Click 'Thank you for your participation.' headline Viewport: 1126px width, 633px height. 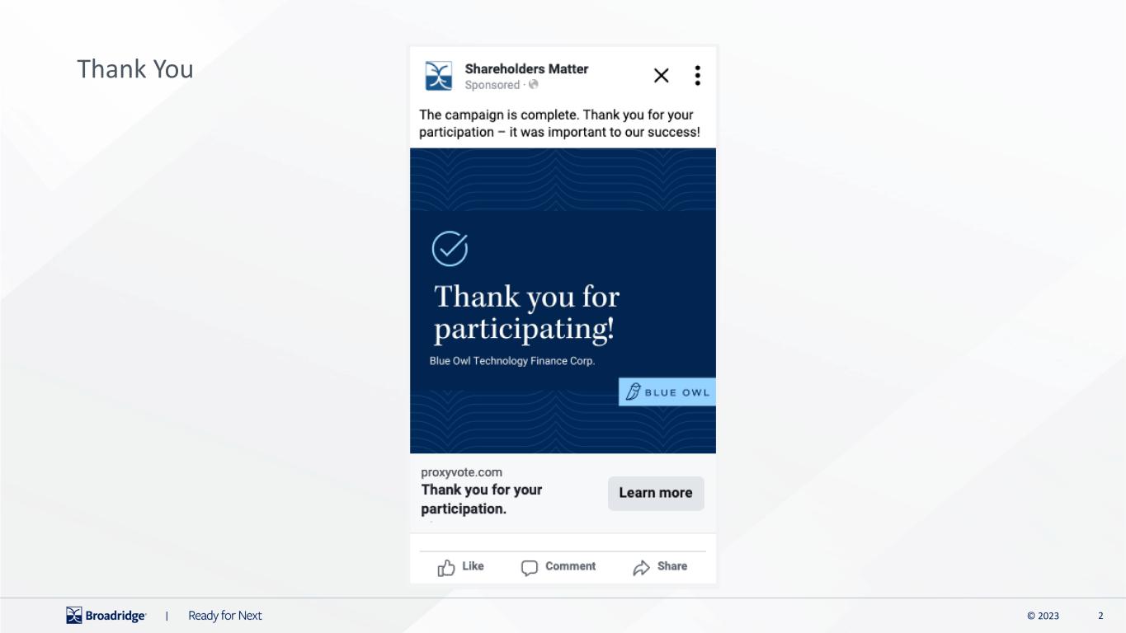482,499
